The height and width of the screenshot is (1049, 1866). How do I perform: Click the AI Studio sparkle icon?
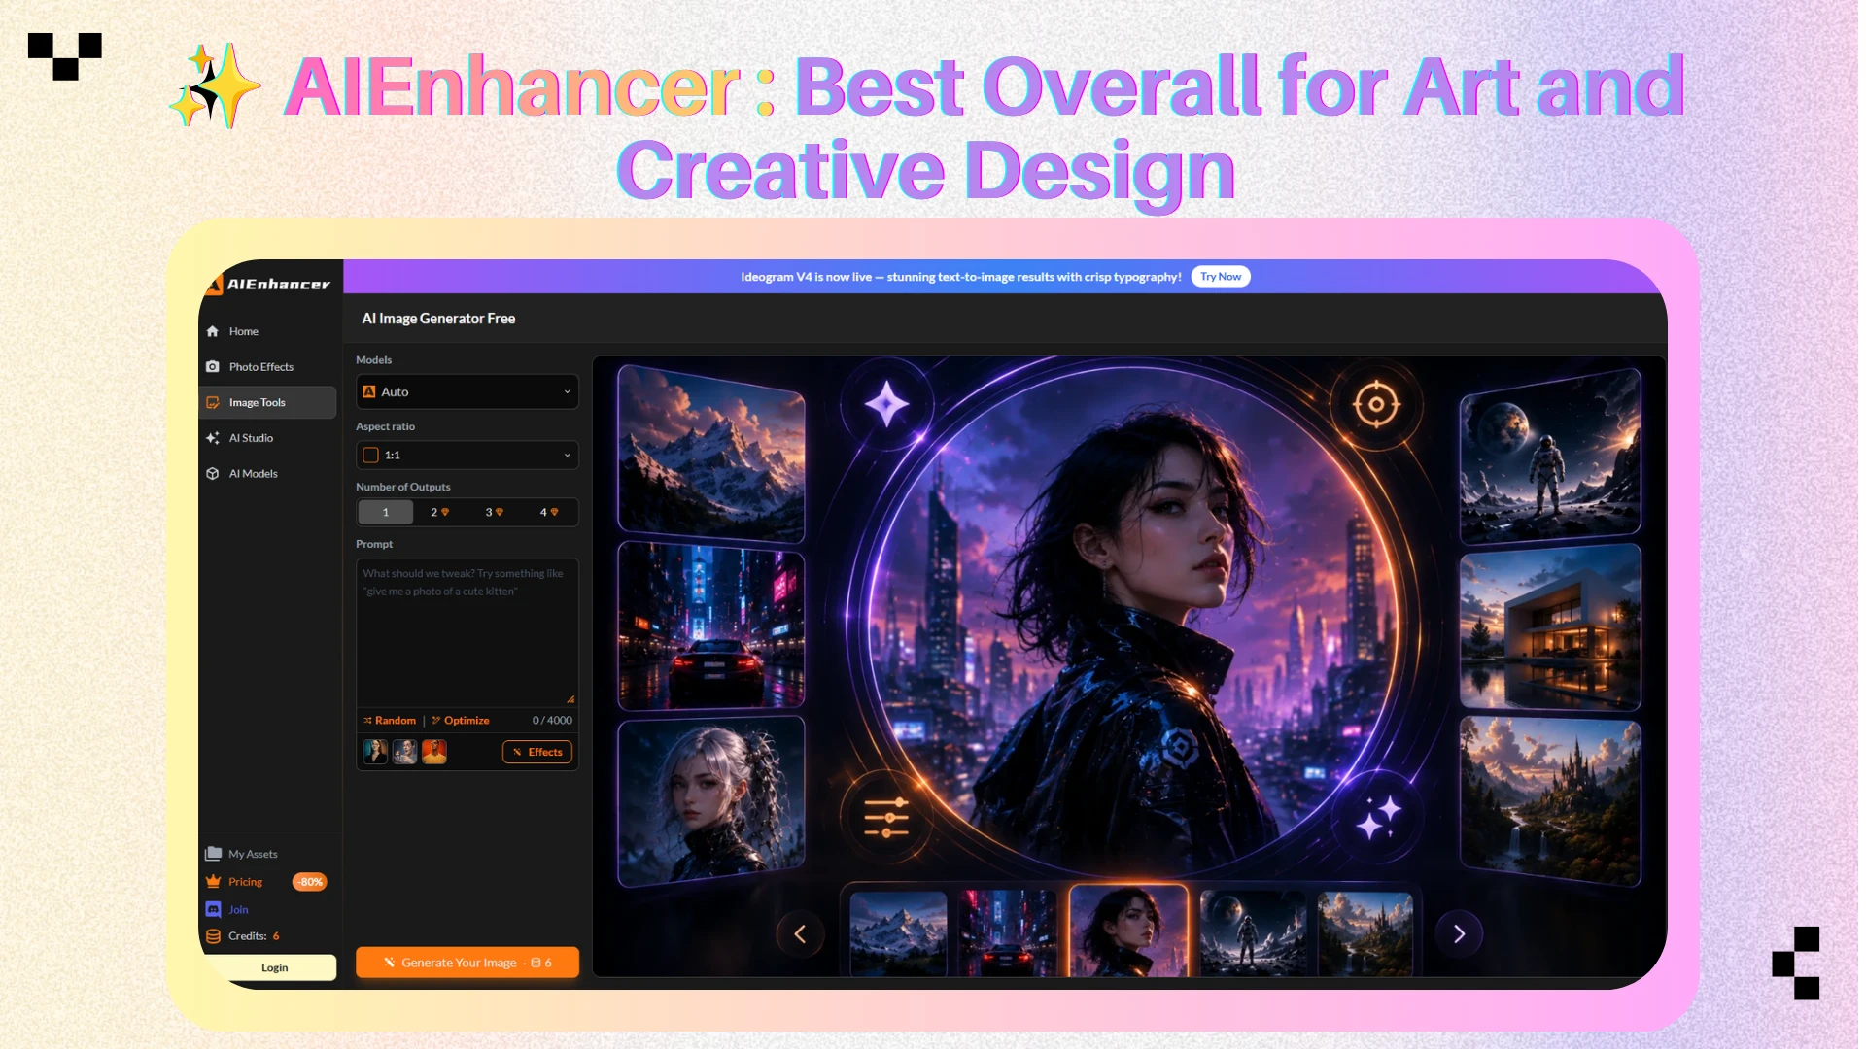[x=213, y=438]
